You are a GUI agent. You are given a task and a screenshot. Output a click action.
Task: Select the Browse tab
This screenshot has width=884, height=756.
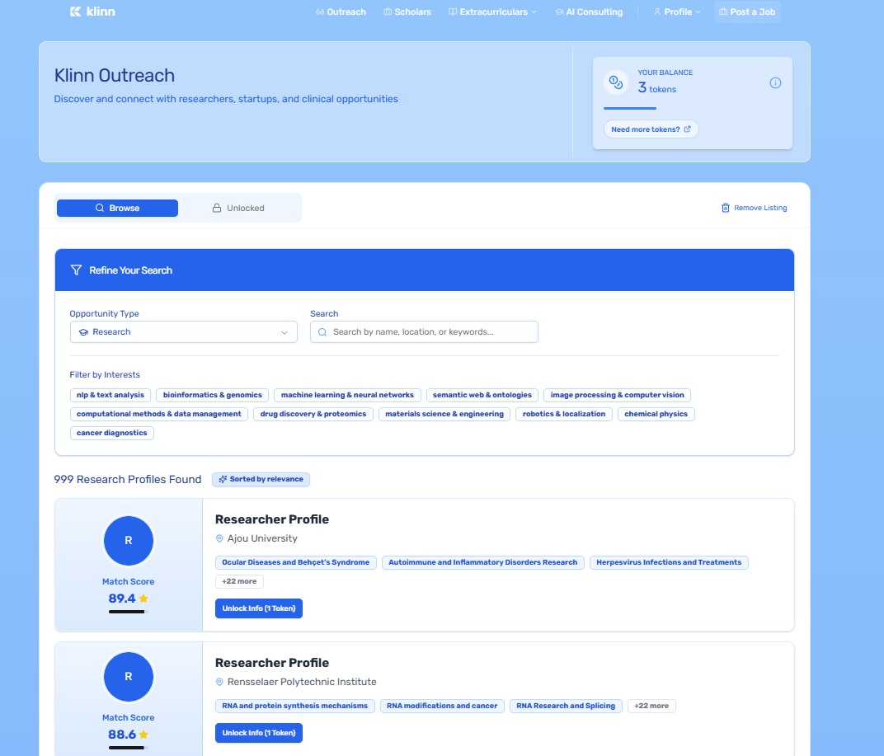(x=117, y=208)
